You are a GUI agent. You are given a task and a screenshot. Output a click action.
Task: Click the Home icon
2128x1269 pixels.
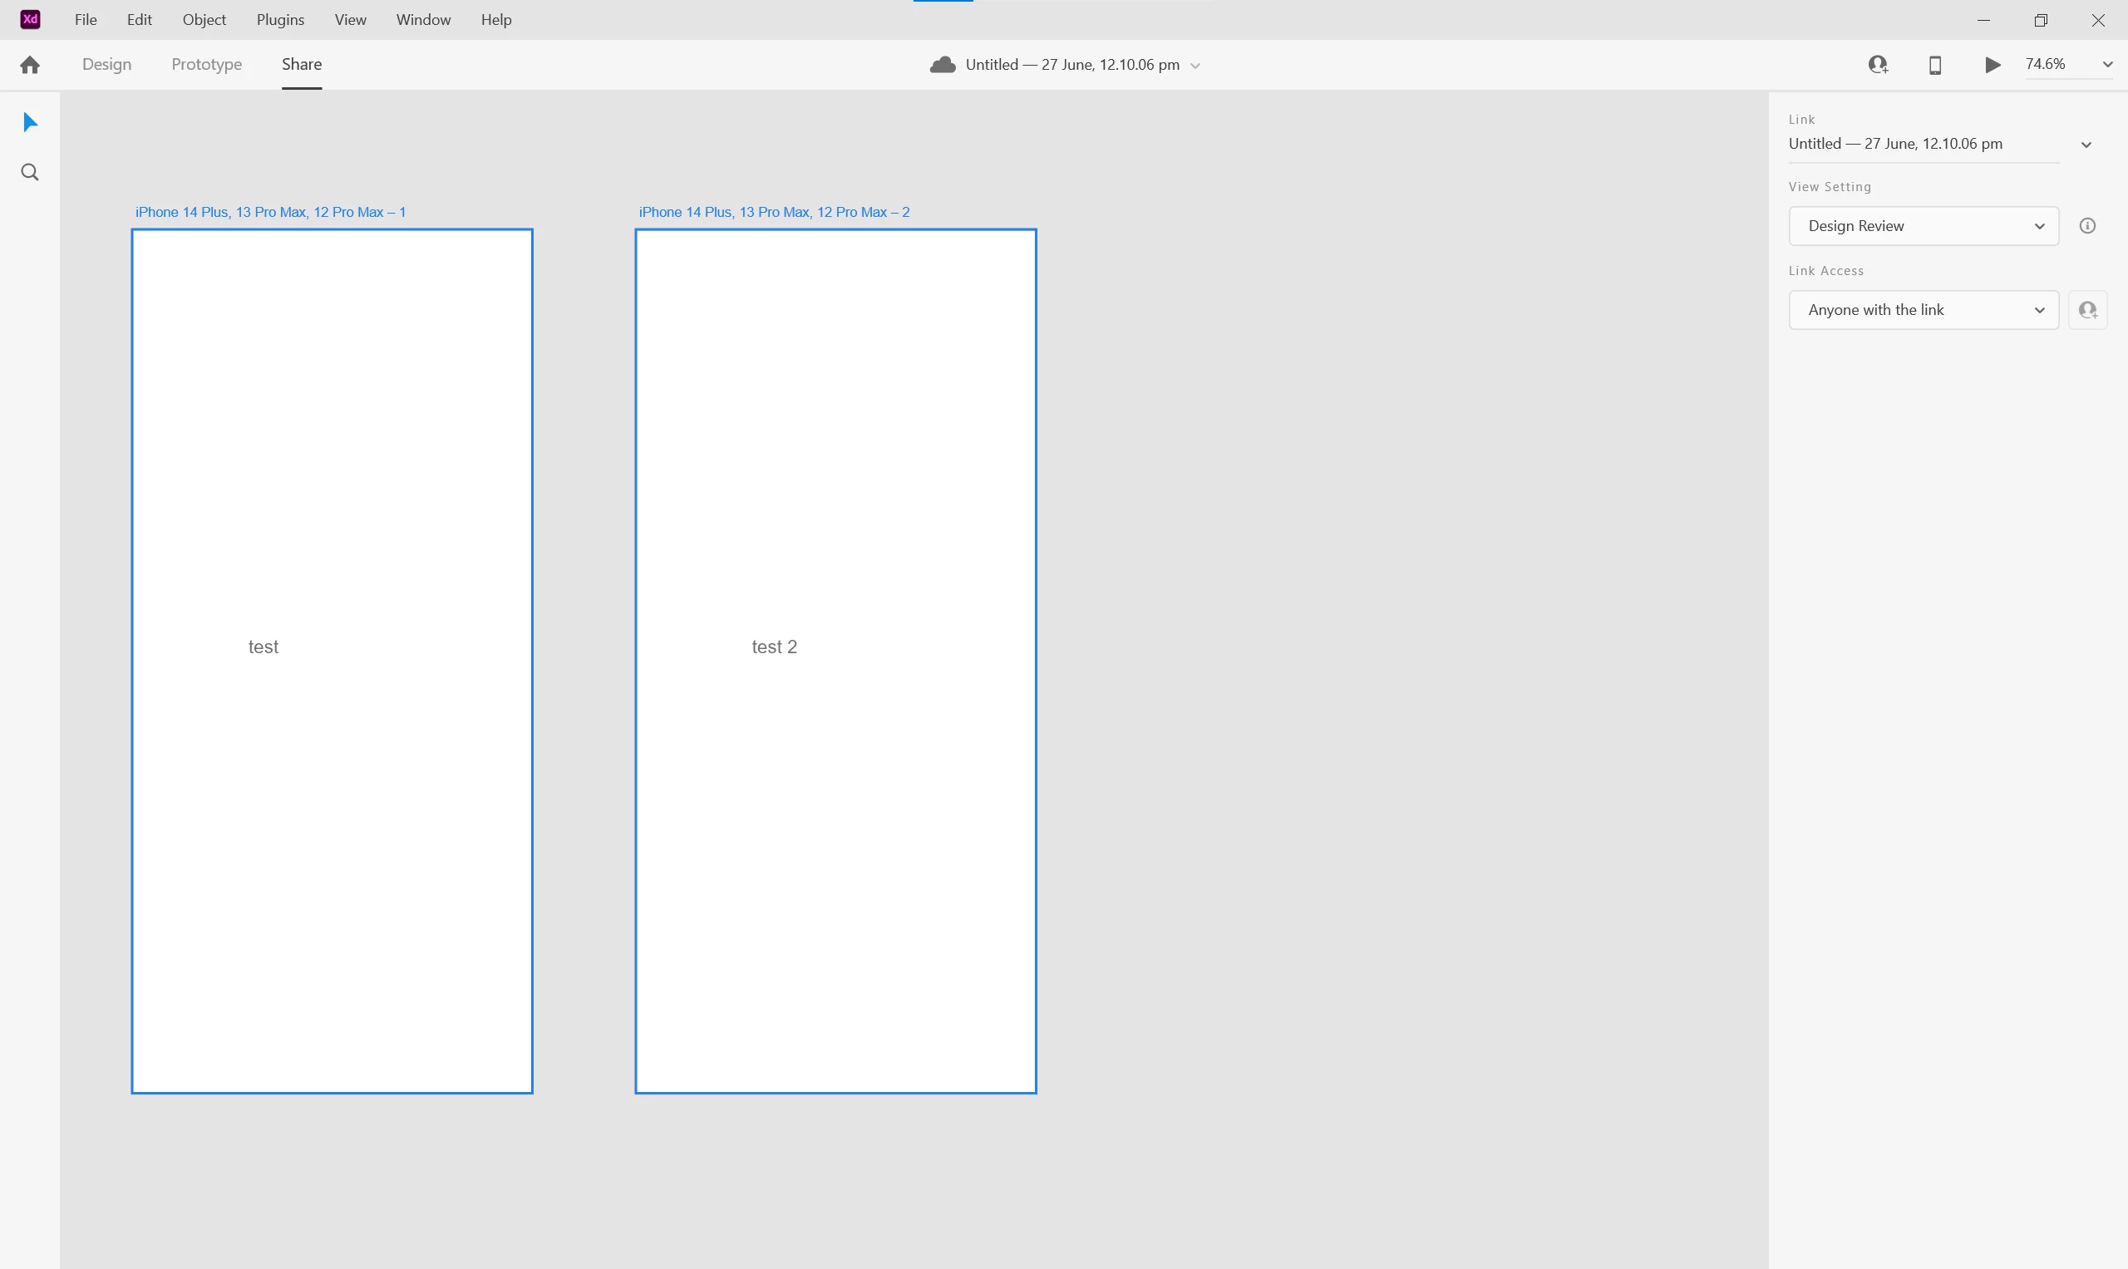[30, 65]
